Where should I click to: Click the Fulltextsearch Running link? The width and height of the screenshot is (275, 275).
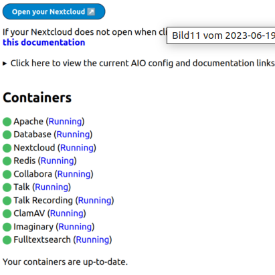[x=92, y=240]
